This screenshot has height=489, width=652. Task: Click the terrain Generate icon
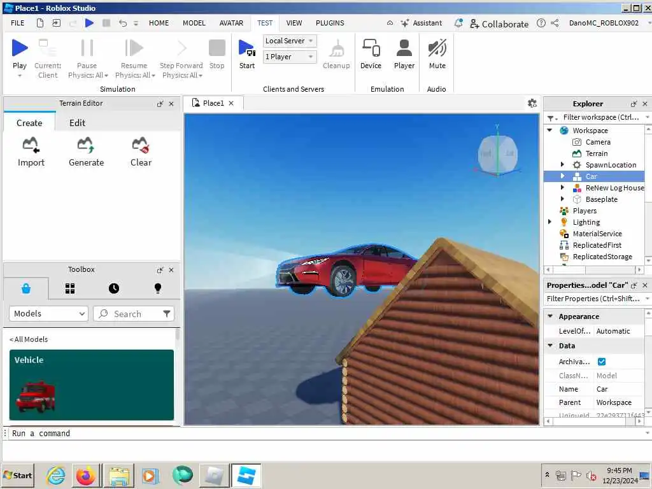pos(86,145)
